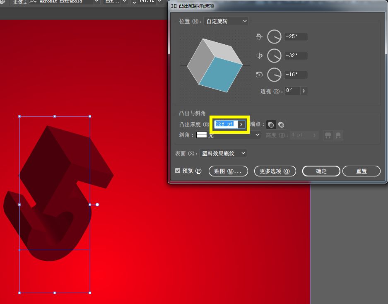This screenshot has width=388, height=304.
Task: Click the X-axis angle field showing -25°
Action: (x=296, y=37)
